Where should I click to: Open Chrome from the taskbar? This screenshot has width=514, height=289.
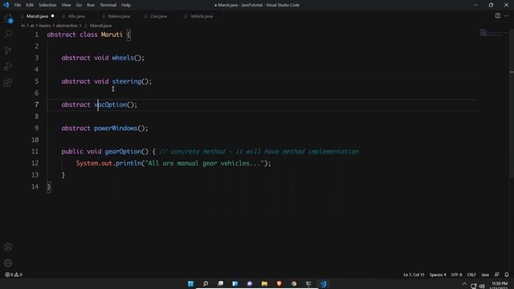(294, 283)
